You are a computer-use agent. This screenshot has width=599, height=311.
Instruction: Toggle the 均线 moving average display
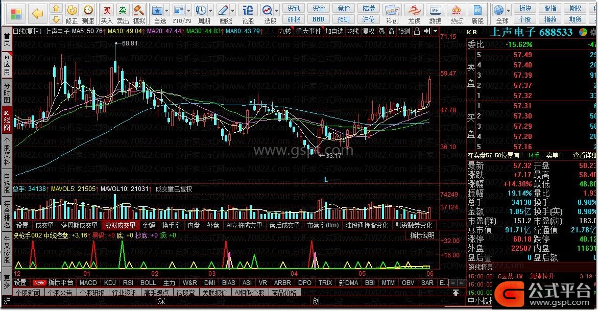(x=352, y=31)
